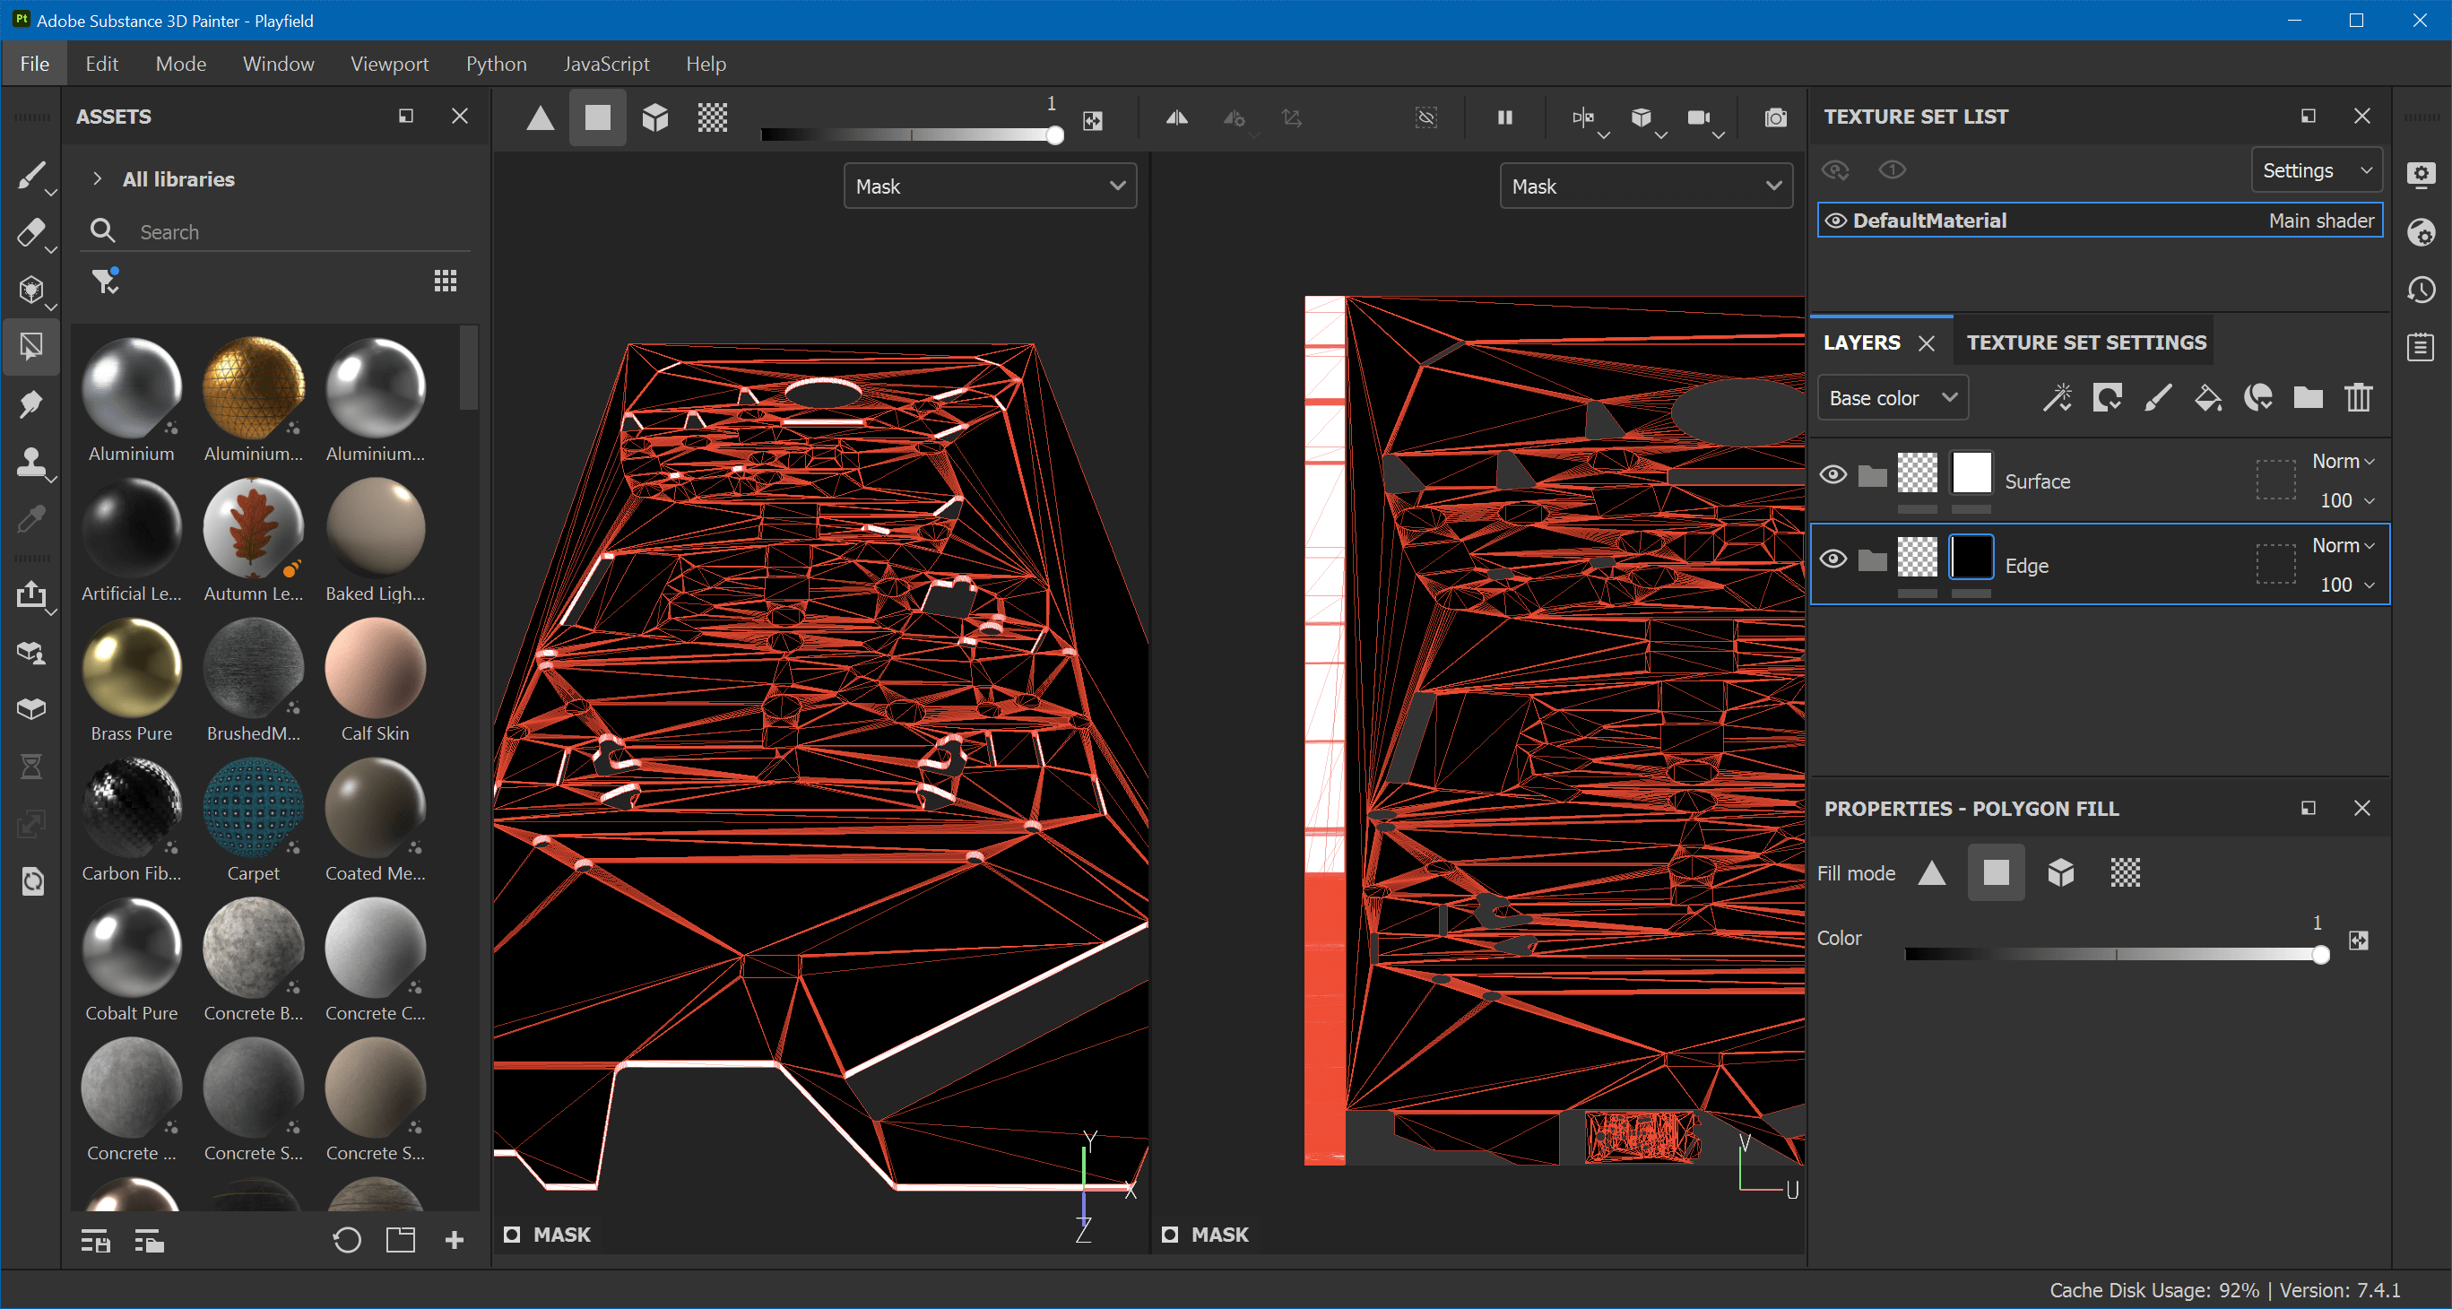
Task: Create a new folder in Layers
Action: coord(2309,397)
